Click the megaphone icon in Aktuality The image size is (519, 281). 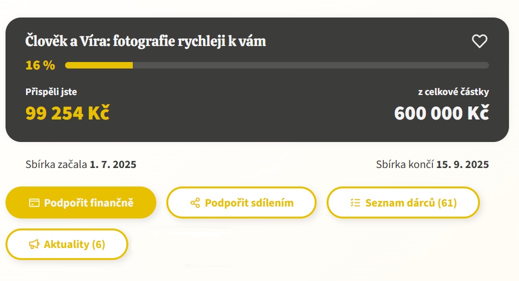(x=34, y=244)
